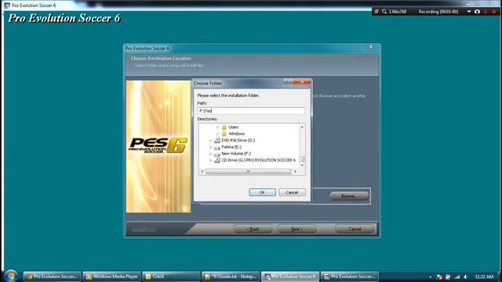The width and height of the screenshot is (502, 282).
Task: Click directory list scroll-down arrow
Action: click(302, 165)
